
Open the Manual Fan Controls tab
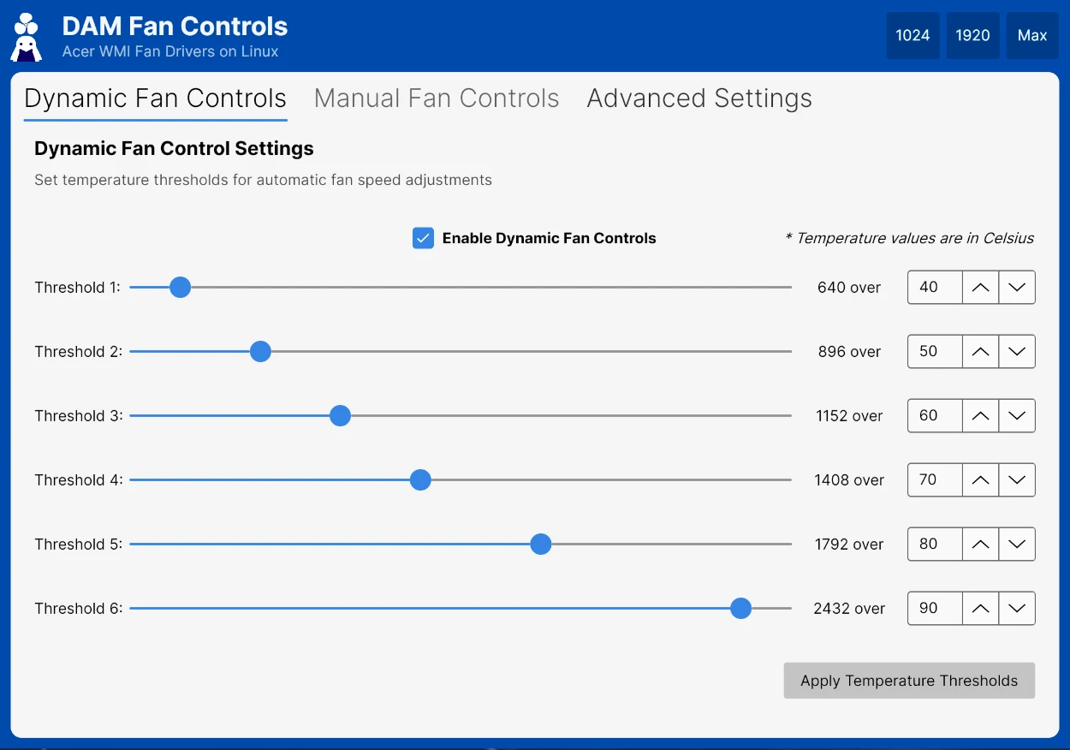[437, 98]
